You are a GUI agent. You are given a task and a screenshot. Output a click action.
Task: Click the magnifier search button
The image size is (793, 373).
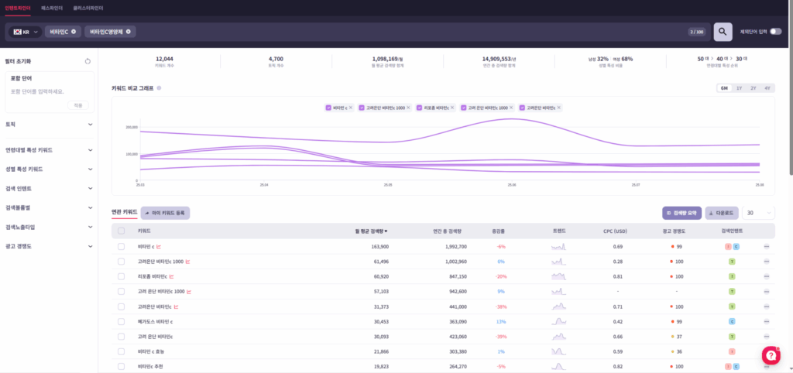coord(722,31)
